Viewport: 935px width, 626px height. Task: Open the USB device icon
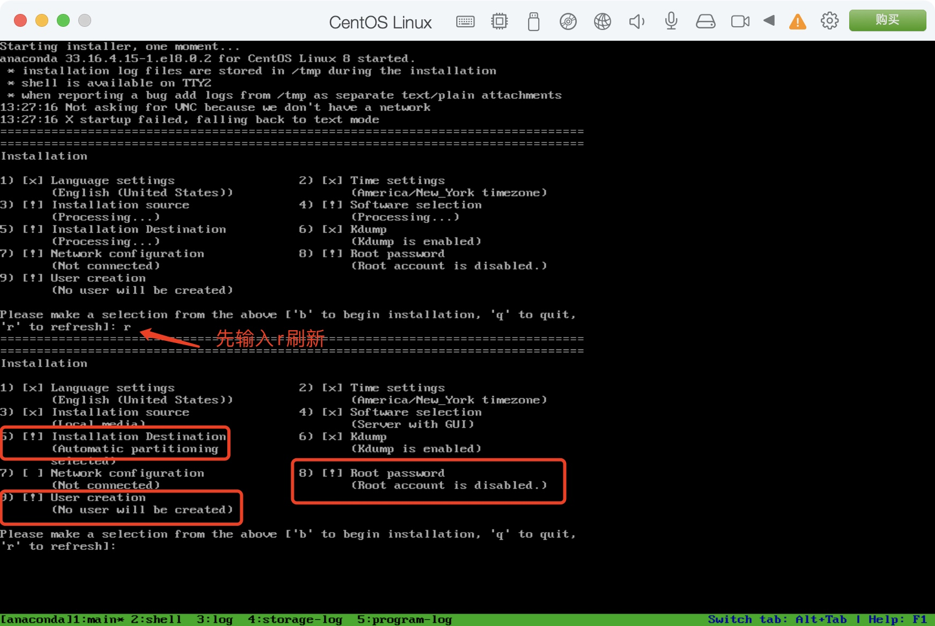[x=533, y=21]
